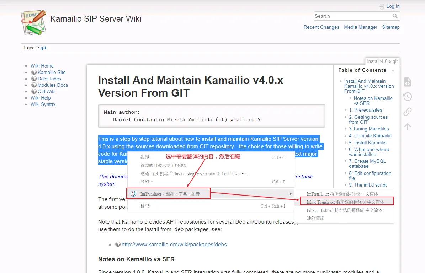Screen dimensions: 425x273
Task: Open the Kamailio Site sidebar link
Action: coord(52,72)
